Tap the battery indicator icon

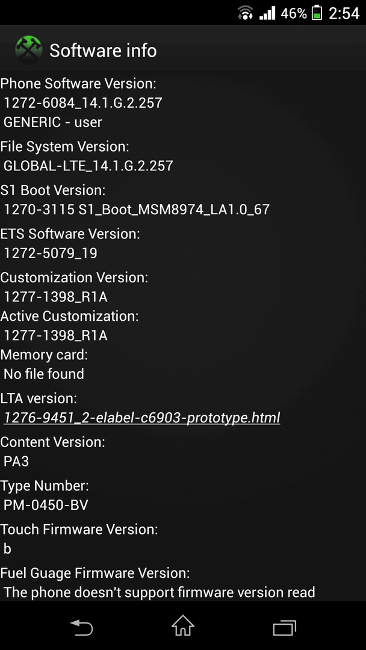(x=317, y=13)
